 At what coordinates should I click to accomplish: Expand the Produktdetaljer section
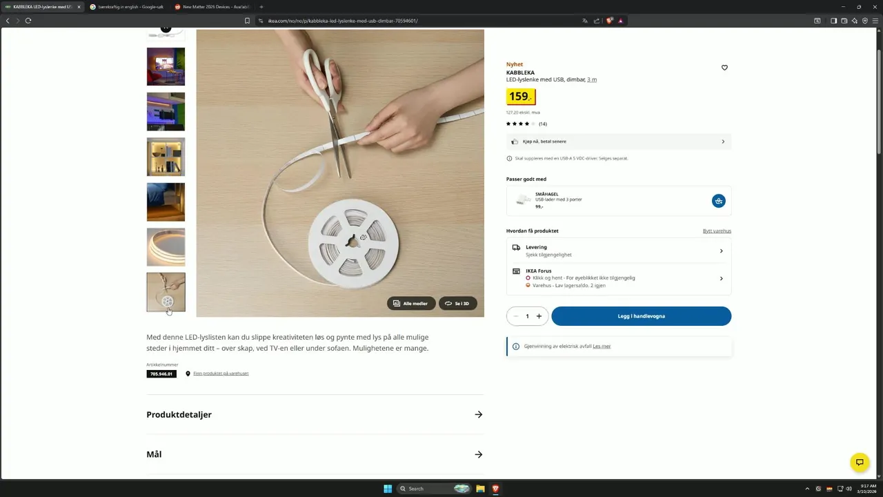click(x=315, y=415)
